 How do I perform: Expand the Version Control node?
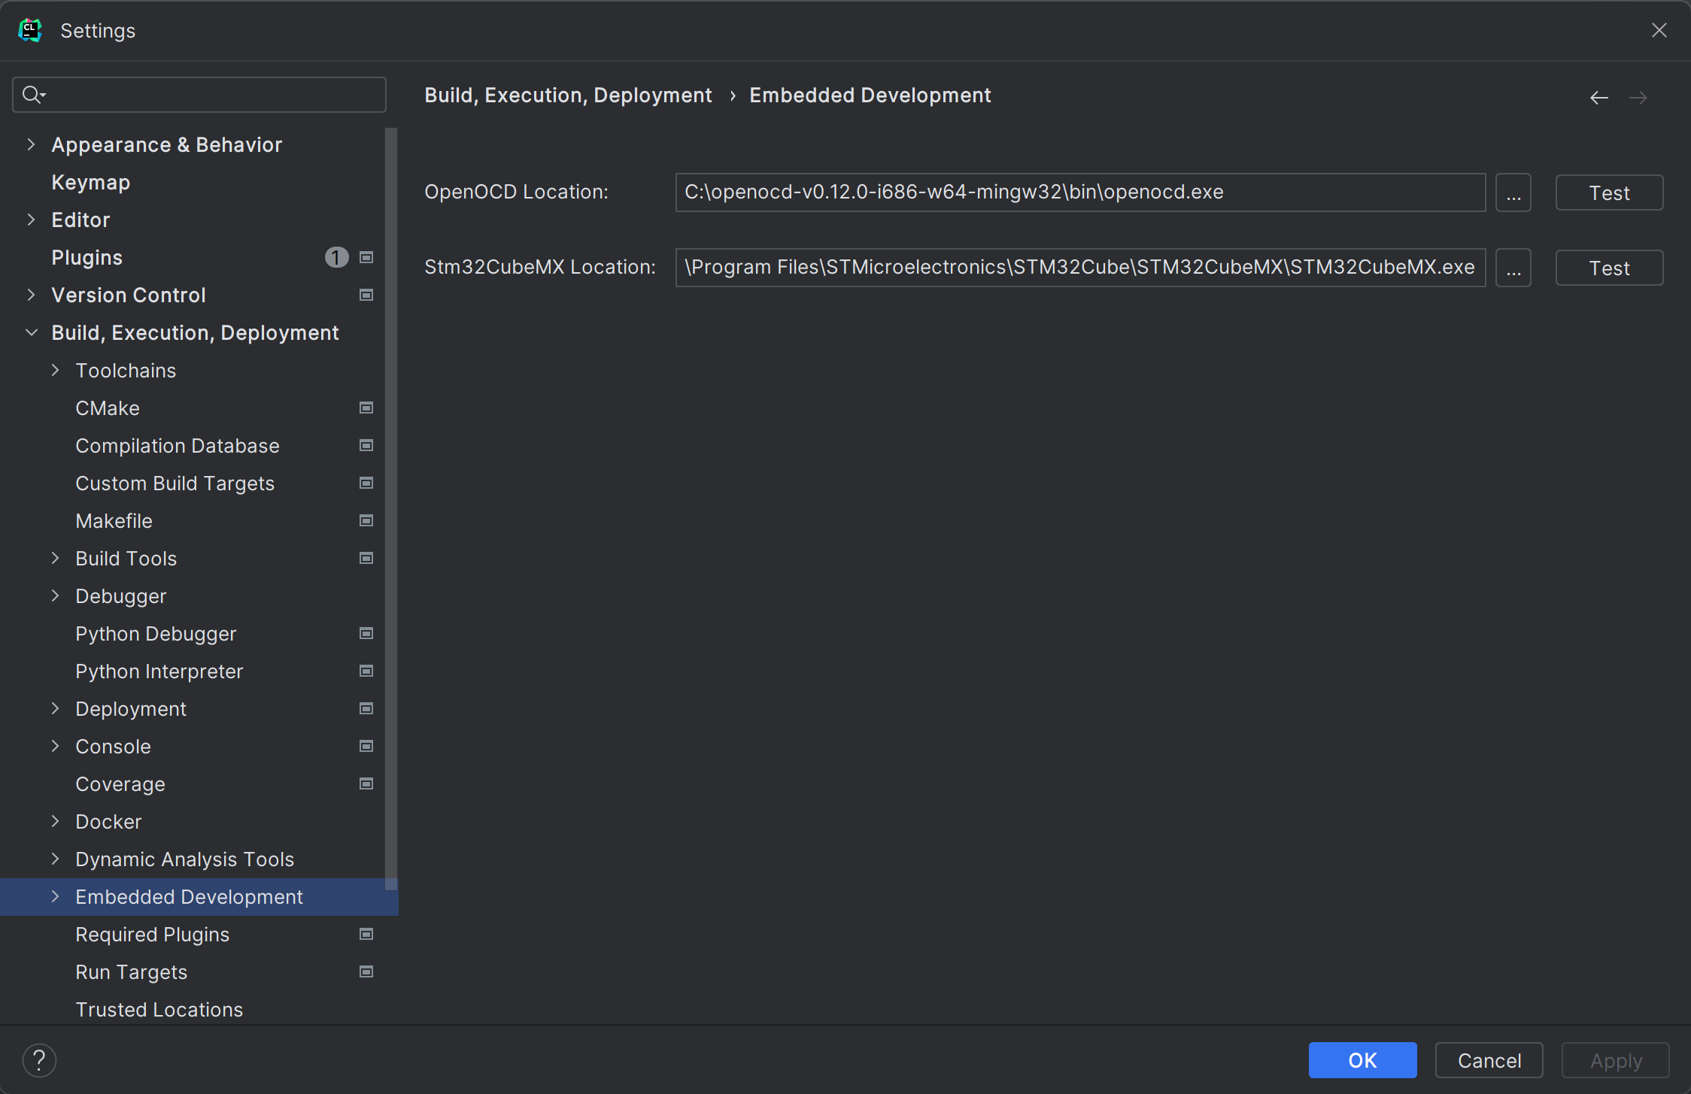(31, 295)
